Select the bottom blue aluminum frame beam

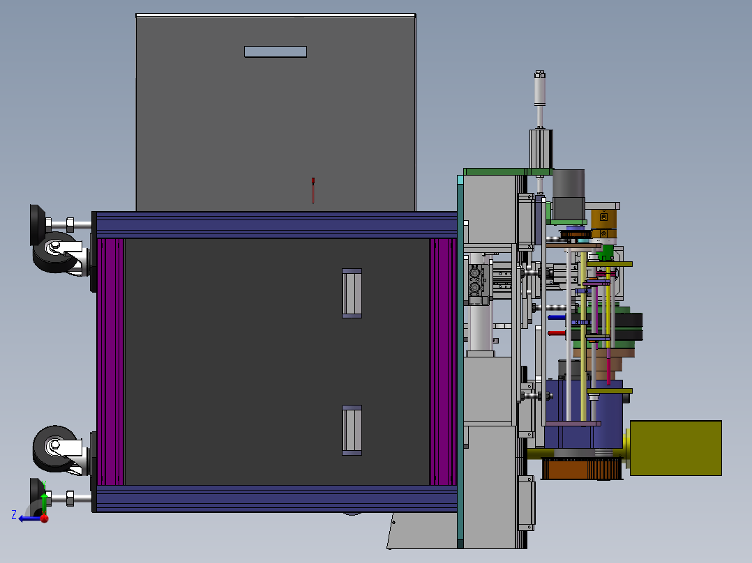(x=276, y=499)
